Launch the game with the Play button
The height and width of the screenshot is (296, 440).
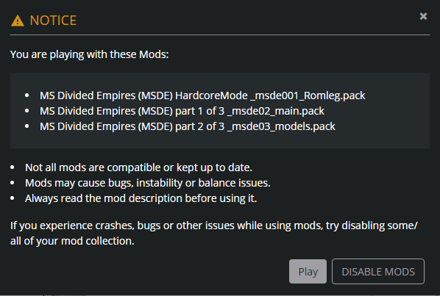tap(308, 271)
